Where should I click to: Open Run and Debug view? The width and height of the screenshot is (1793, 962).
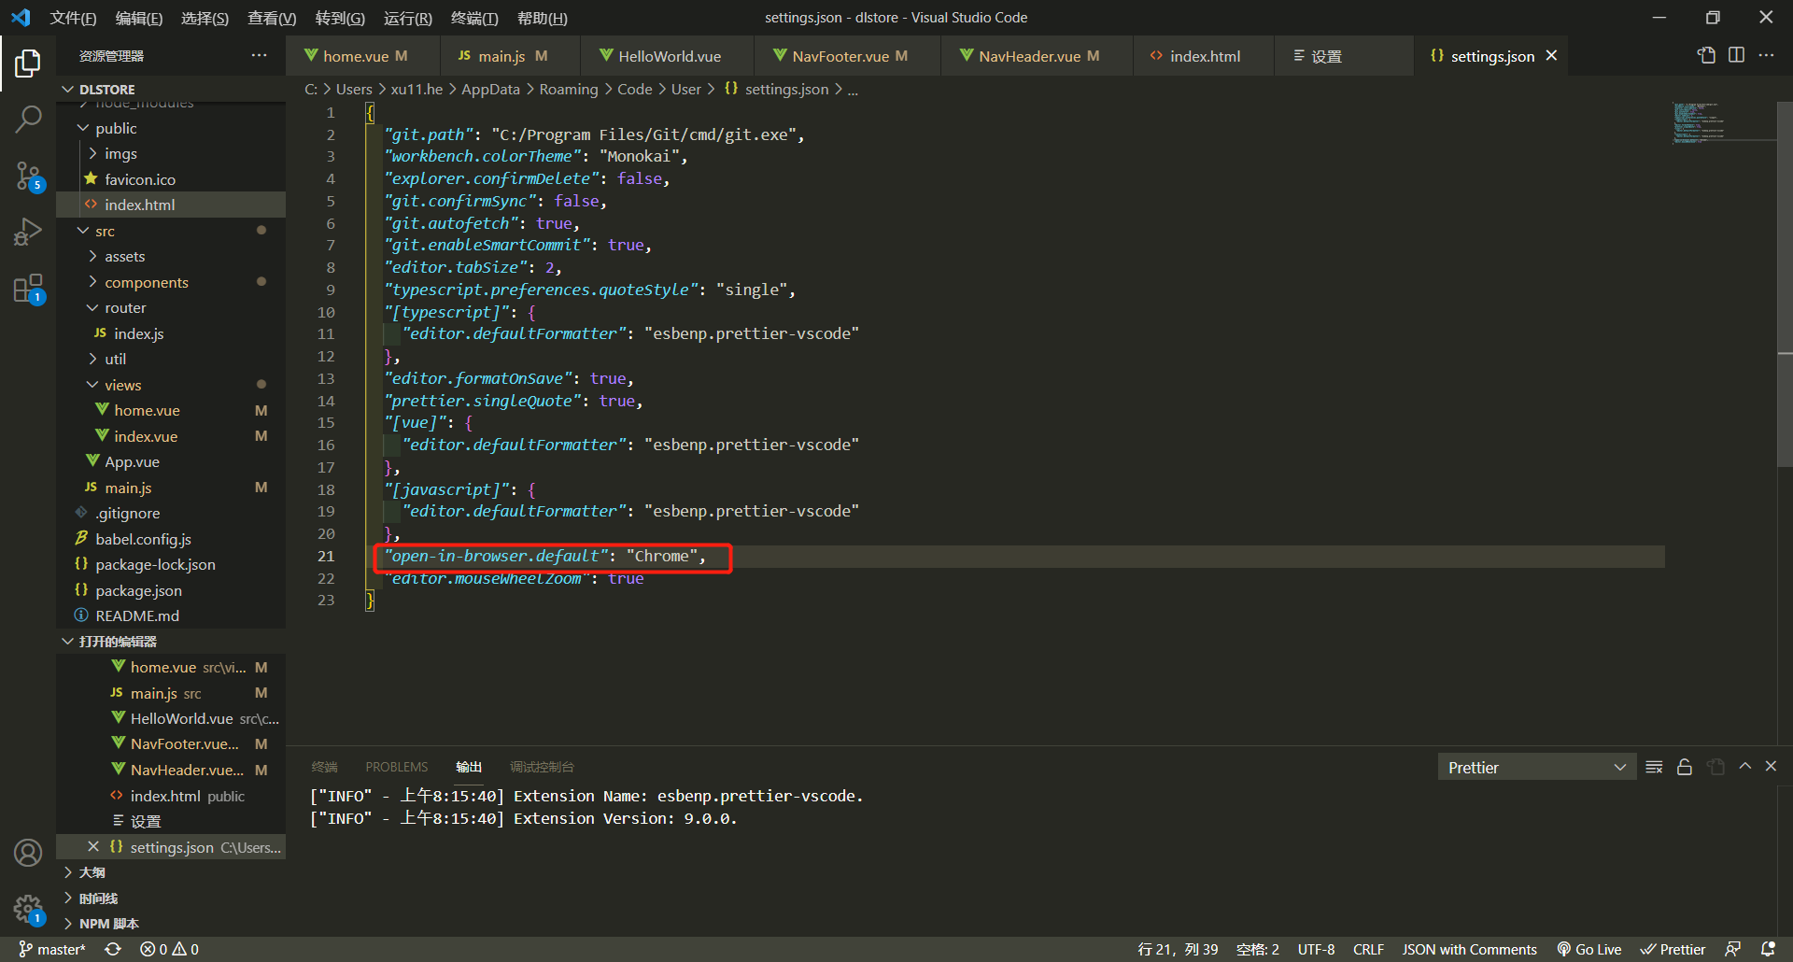pos(28,232)
